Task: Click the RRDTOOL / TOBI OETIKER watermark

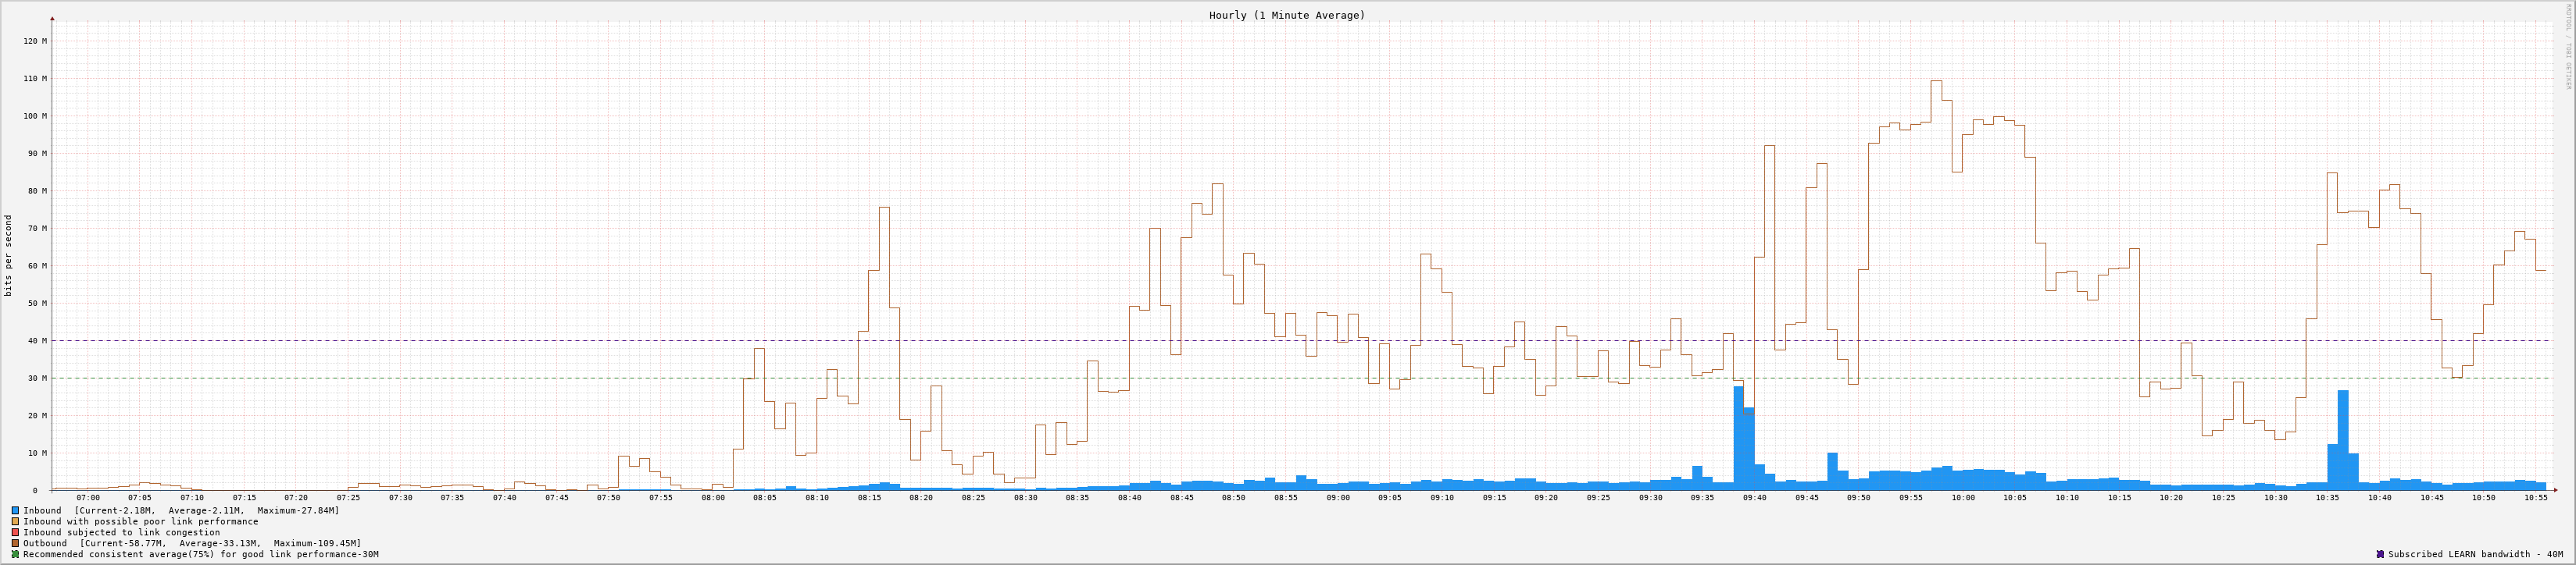Action: coord(2567,46)
